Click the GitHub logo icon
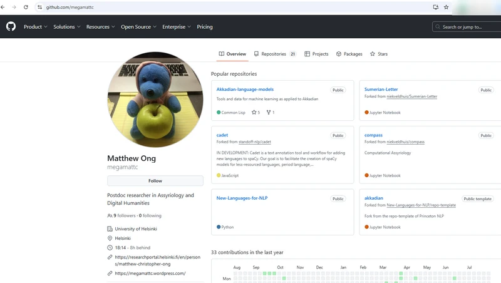This screenshot has width=501, height=283. point(11,27)
